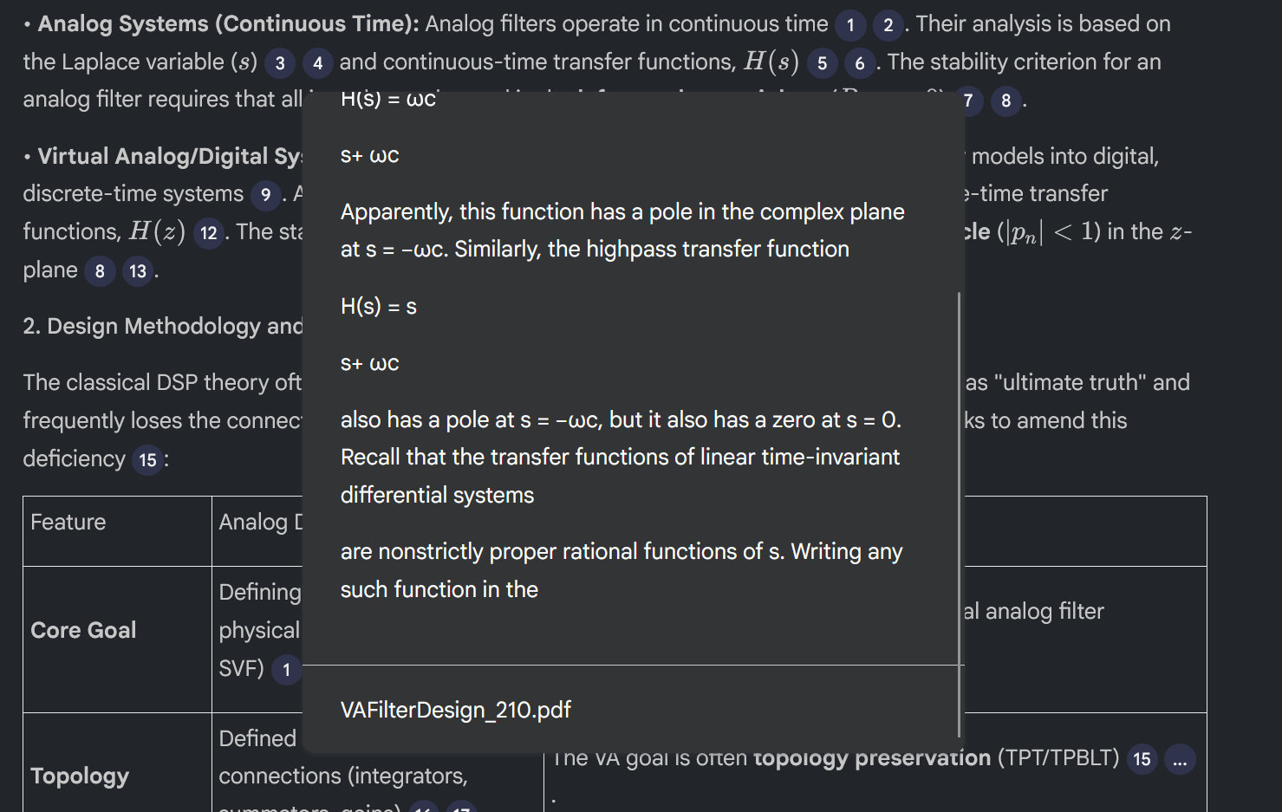Click citation 12 after the H(z) function
Image resolution: width=1282 pixels, height=812 pixels.
click(x=208, y=233)
